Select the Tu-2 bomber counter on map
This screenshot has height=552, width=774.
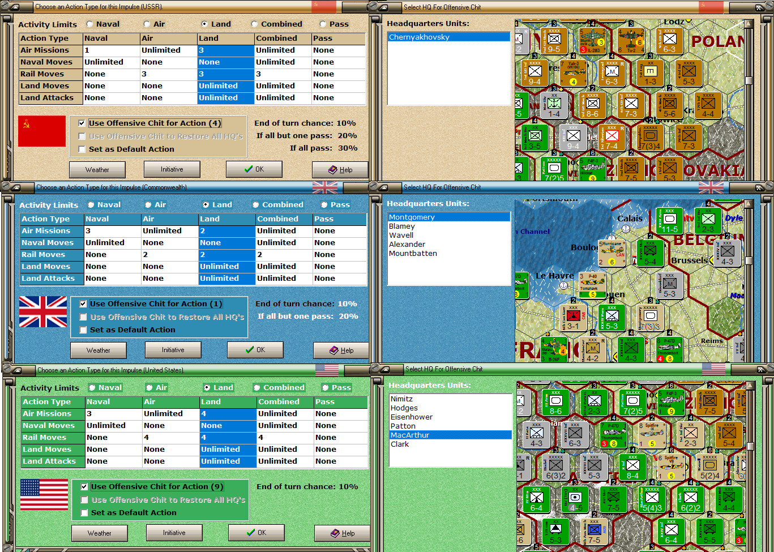click(x=631, y=40)
